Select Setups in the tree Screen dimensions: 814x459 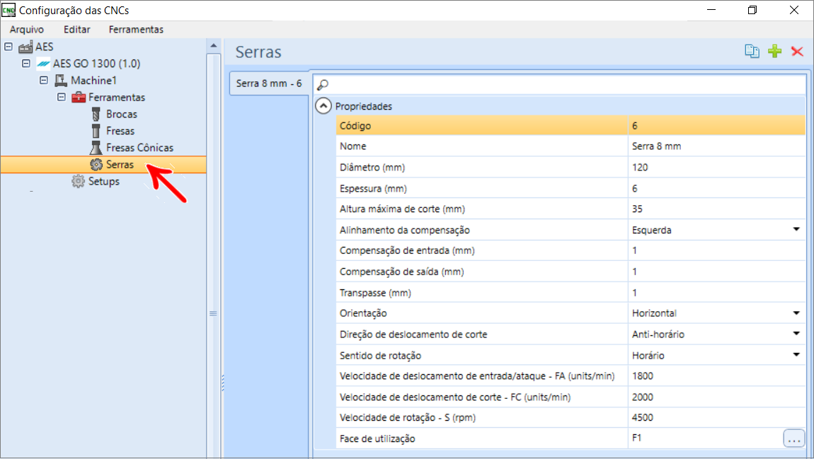[104, 182]
